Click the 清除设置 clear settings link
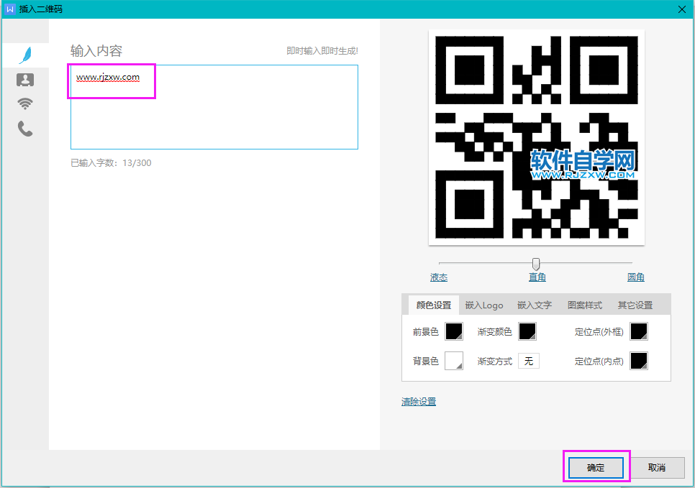The image size is (695, 488). 418,402
